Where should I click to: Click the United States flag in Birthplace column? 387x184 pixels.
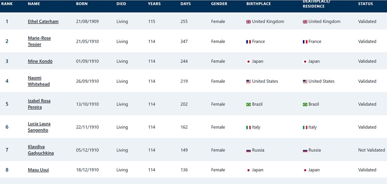pos(248,81)
